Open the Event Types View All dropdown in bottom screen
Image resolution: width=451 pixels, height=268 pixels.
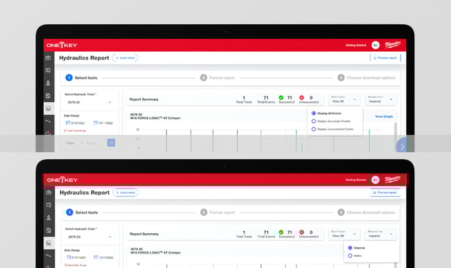point(343,234)
